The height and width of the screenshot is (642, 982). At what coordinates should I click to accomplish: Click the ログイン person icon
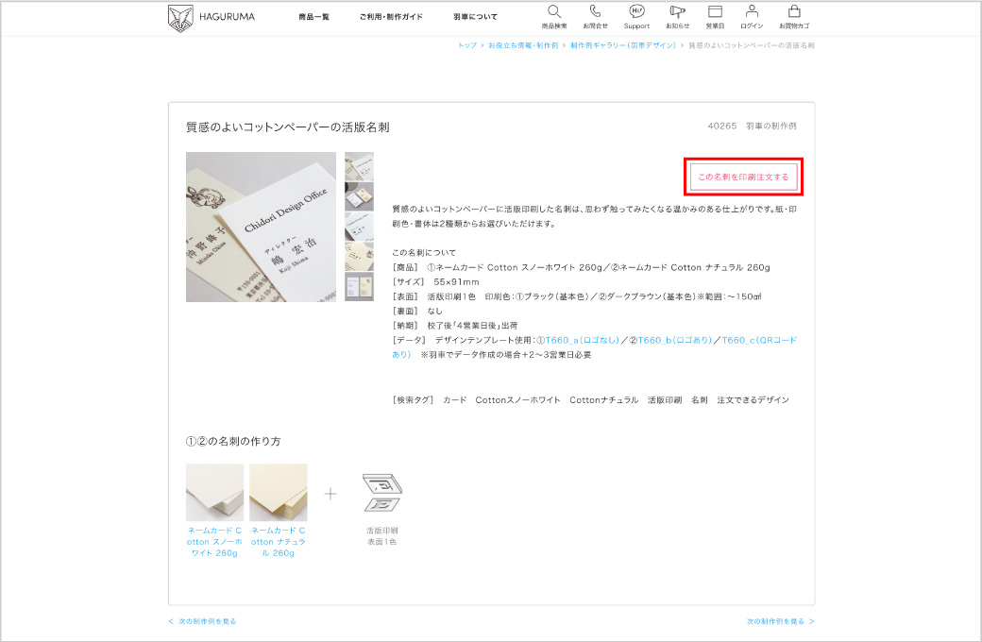click(752, 12)
